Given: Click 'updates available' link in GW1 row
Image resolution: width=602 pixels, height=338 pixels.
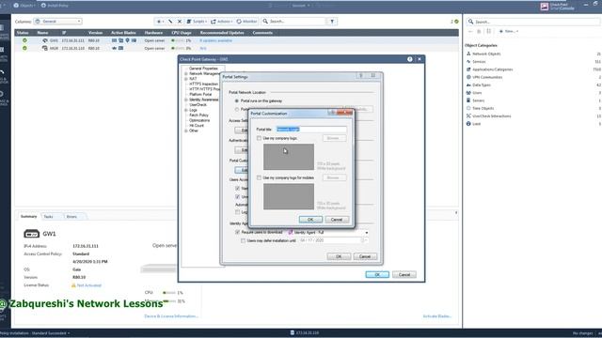Looking at the screenshot, I should (x=215, y=40).
